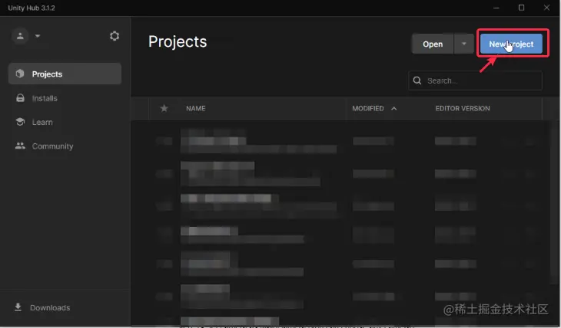The width and height of the screenshot is (561, 328).
Task: Expand the Open button dropdown arrow
Action: (463, 44)
